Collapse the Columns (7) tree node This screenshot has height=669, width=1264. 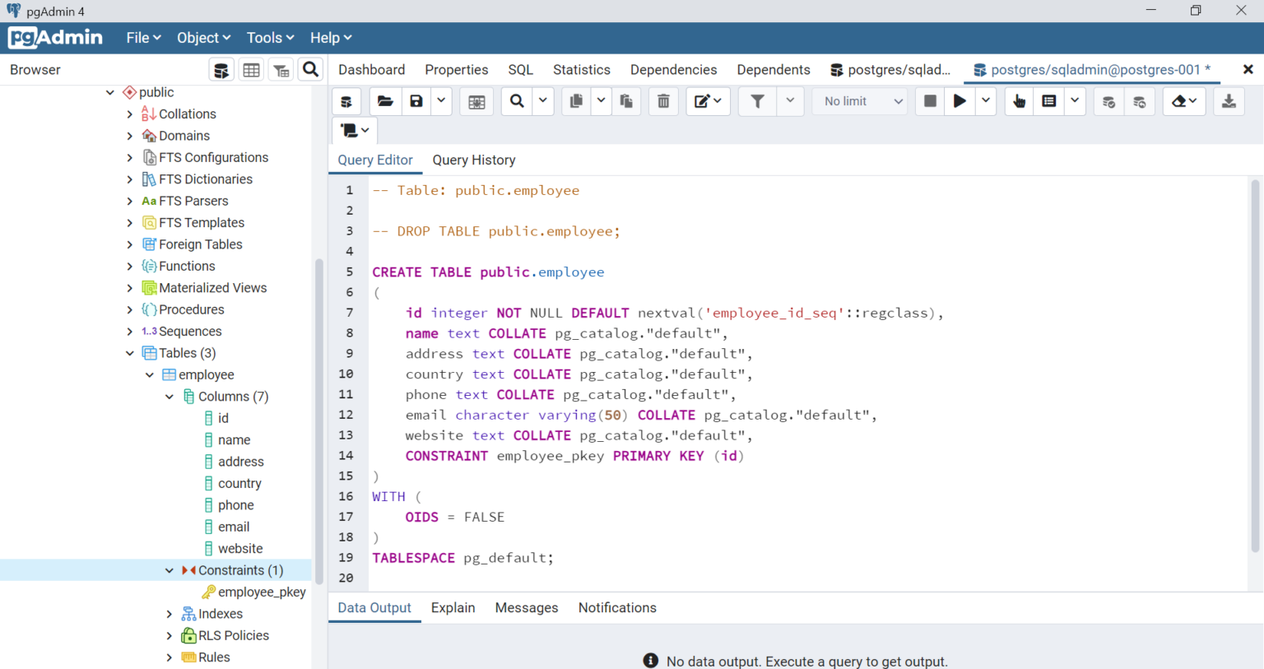pos(170,396)
